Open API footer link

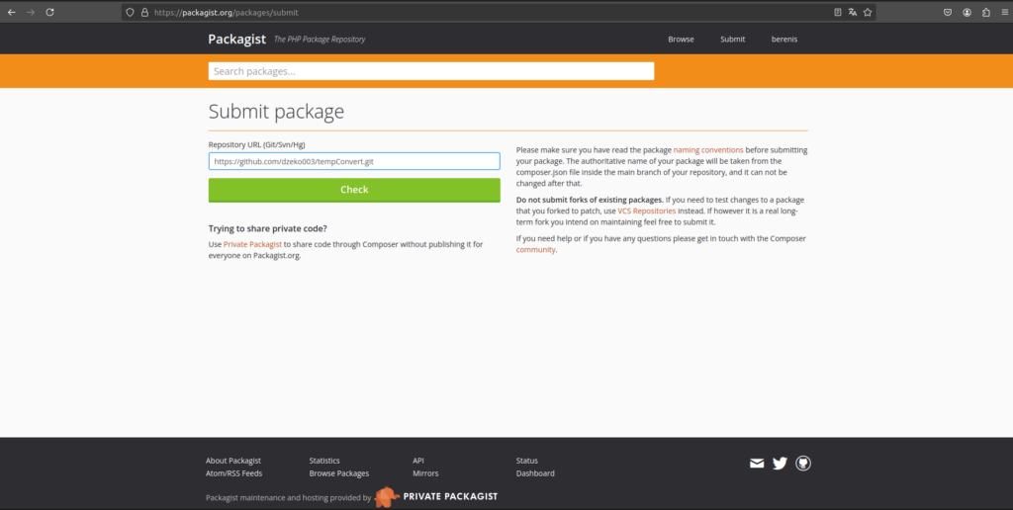click(418, 461)
